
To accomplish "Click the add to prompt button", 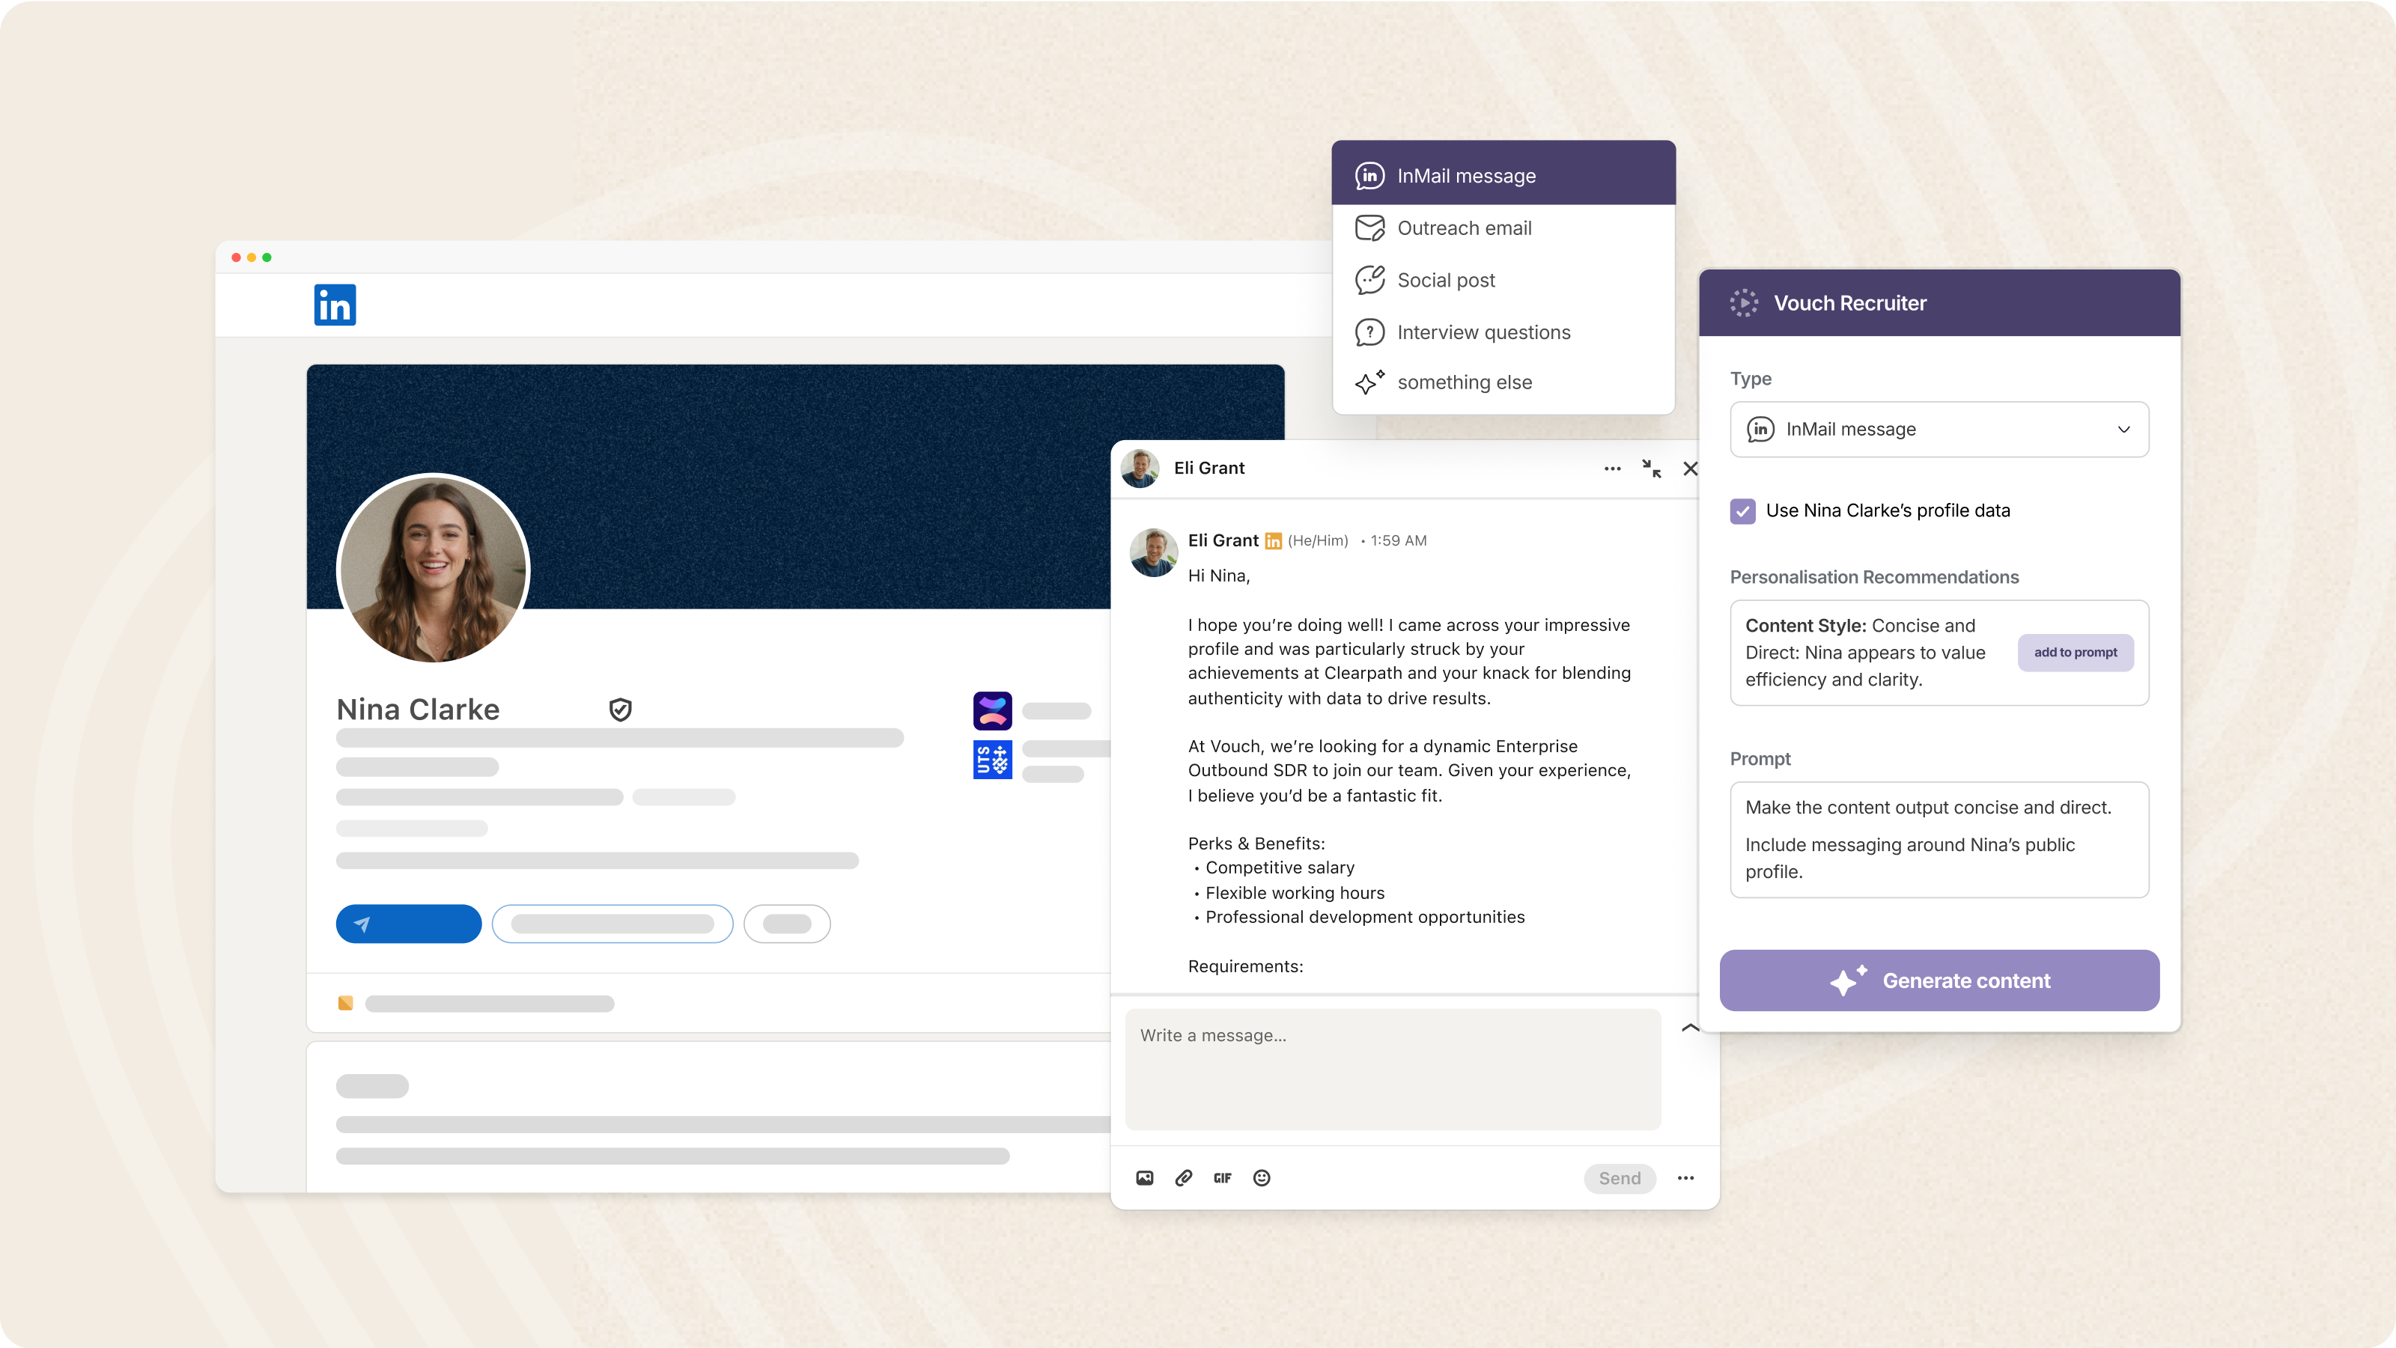I will coord(2075,653).
